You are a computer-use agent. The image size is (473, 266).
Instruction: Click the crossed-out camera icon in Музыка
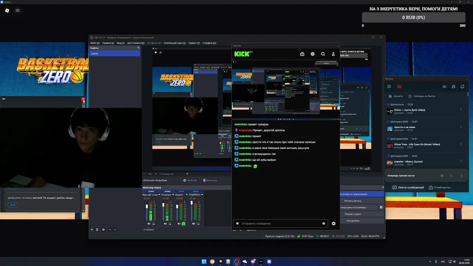[x=399, y=87]
